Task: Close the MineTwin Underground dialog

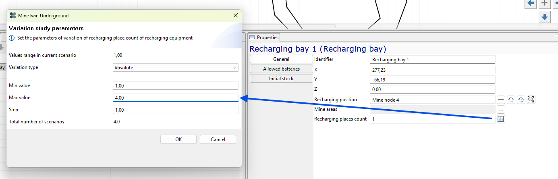Action: [236, 16]
